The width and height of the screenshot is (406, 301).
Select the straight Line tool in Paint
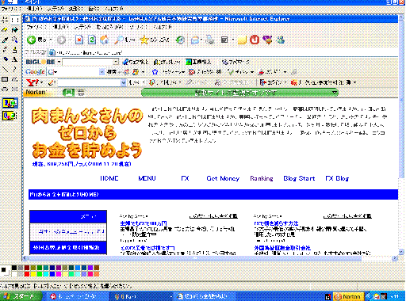pyautogui.click(x=5, y=69)
